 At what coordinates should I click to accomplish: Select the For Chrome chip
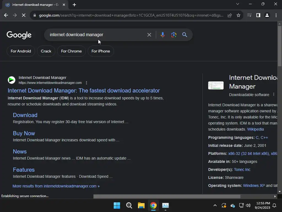[x=71, y=51]
